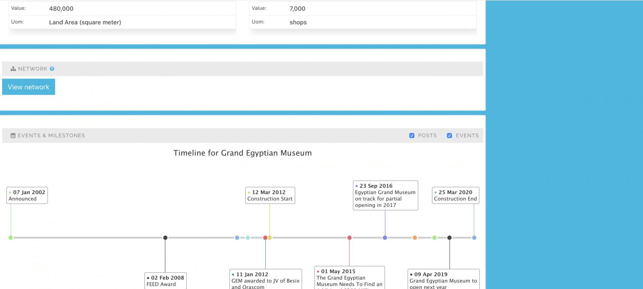Select the purple 23 Sep 2016 timeline dot
This screenshot has height=289, width=643.
click(x=385, y=237)
